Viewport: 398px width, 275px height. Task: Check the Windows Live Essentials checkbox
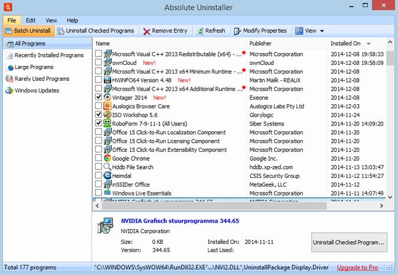coord(99,193)
